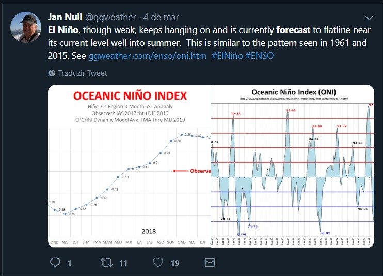The height and width of the screenshot is (276, 383).
Task: Open ggweather.com/enso/oni.htm link
Action: [147, 56]
